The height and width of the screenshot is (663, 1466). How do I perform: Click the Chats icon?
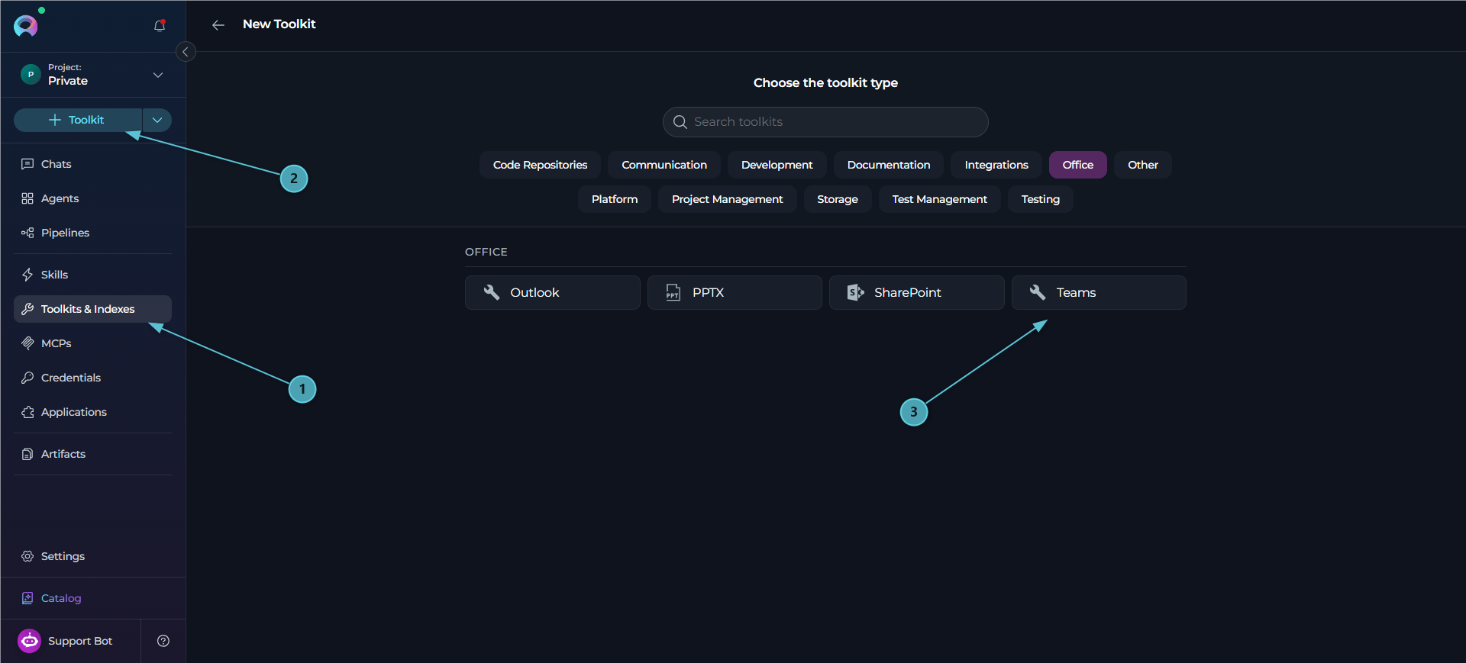27,164
